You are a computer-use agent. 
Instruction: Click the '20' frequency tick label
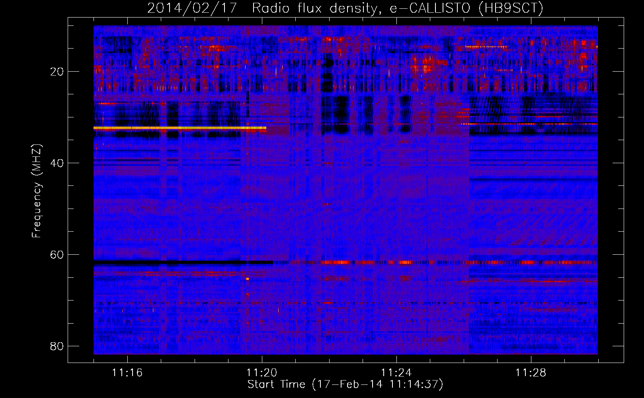coord(57,72)
